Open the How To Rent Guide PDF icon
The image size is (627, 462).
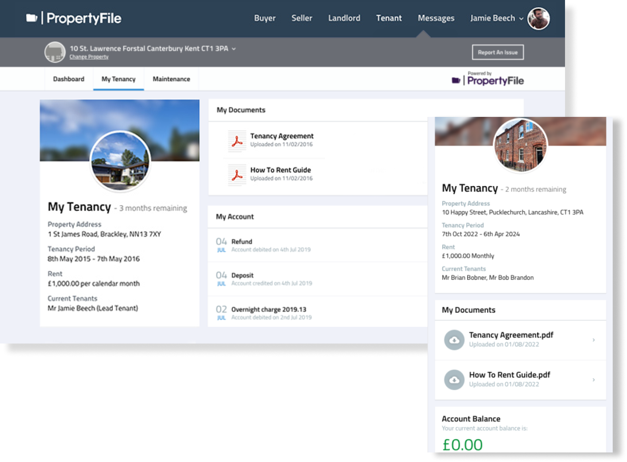(237, 175)
